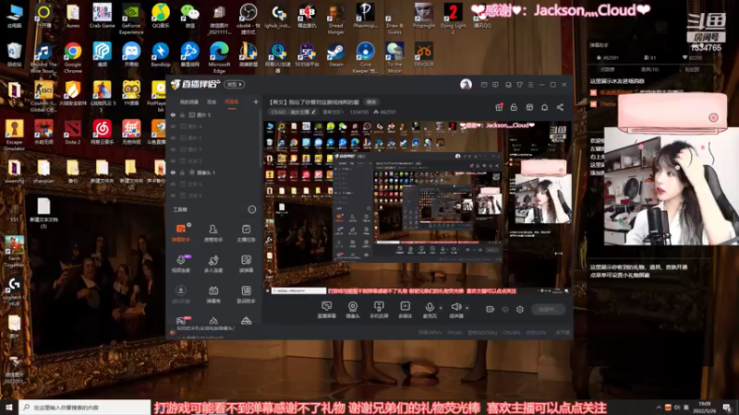Select the Google Chrome desktop icon
This screenshot has height=415, width=739.
73,57
